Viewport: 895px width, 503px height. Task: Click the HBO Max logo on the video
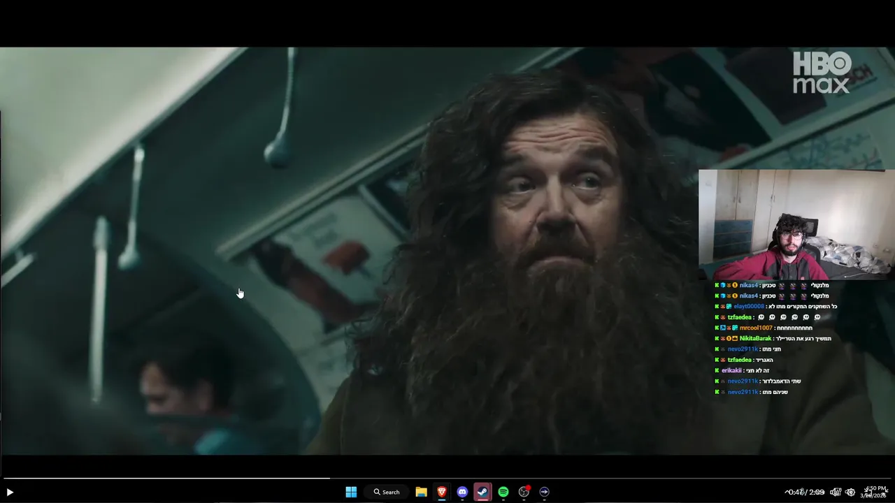pyautogui.click(x=822, y=72)
